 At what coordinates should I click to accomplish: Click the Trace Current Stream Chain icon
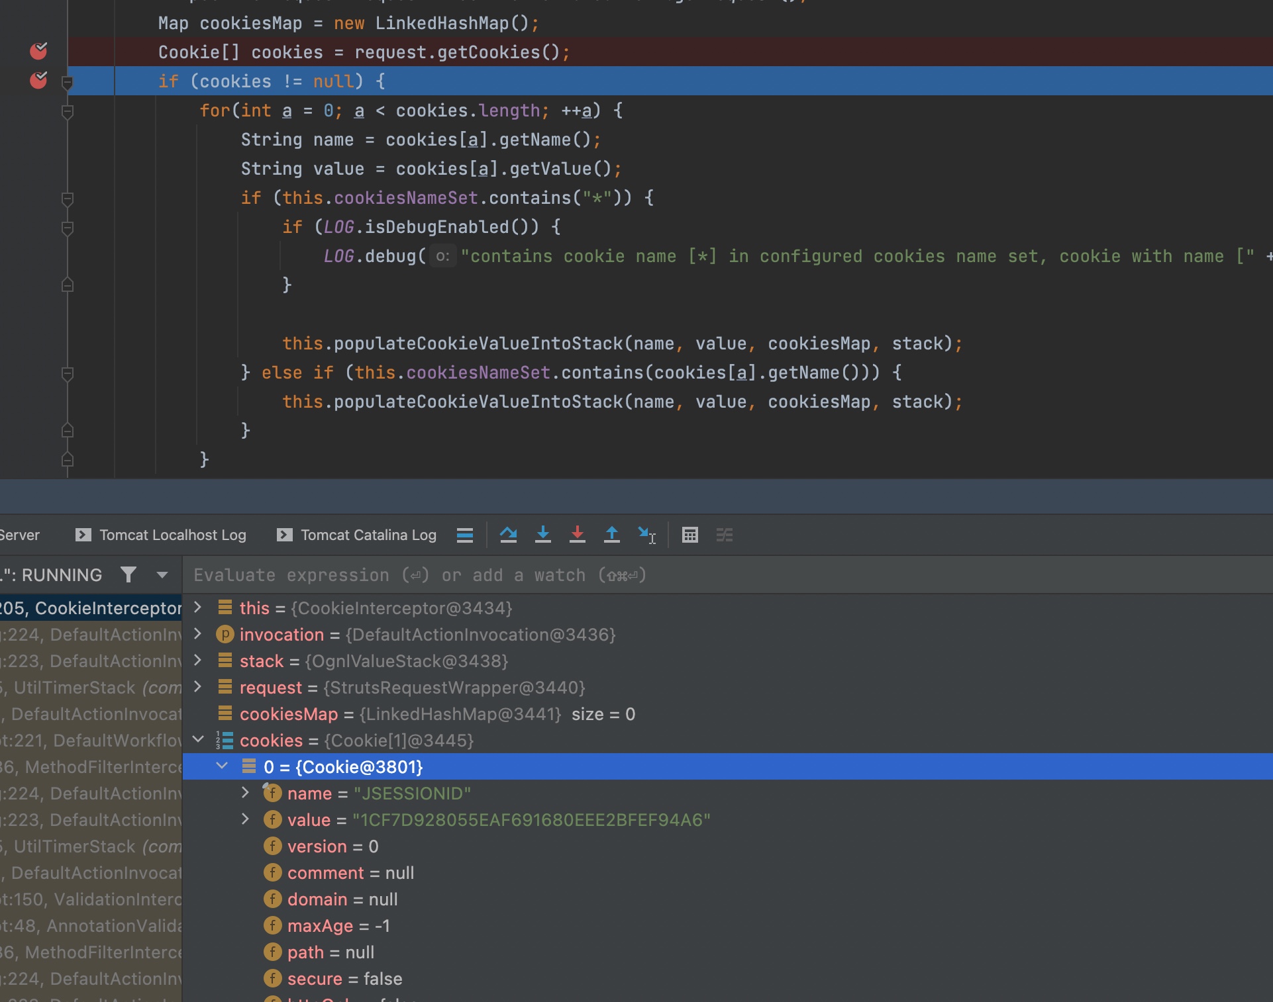pyautogui.click(x=724, y=535)
